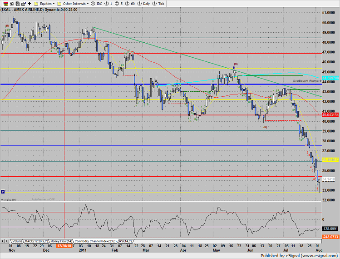Click the orange 12/20/10 date marker

pyautogui.click(x=64, y=246)
